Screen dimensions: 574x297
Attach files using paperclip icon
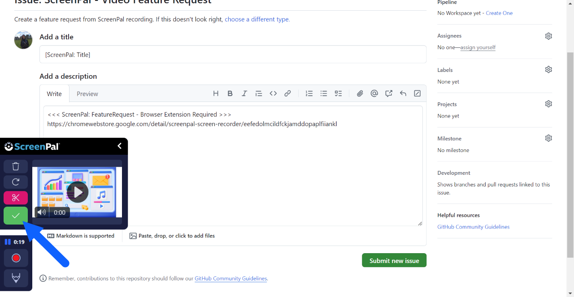pos(360,93)
